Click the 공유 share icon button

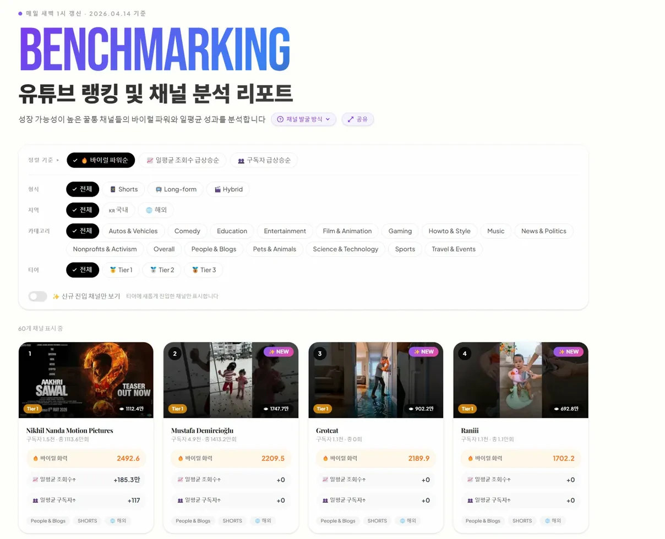tap(357, 119)
